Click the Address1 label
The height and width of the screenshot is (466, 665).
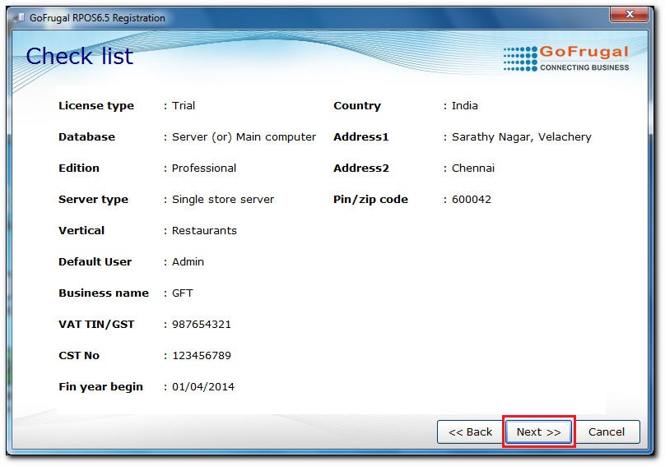click(x=361, y=136)
